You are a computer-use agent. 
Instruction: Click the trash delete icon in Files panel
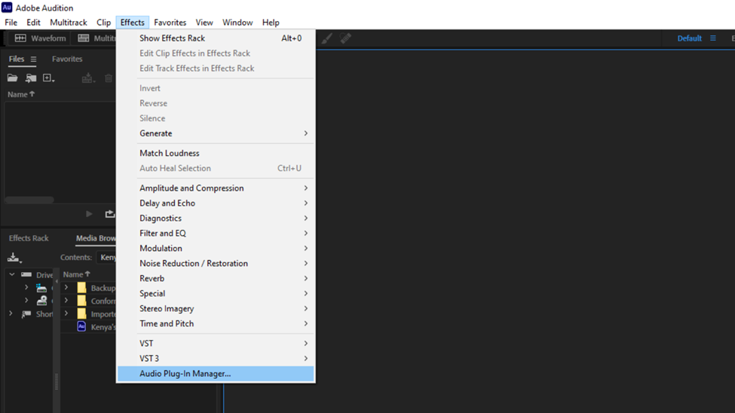click(x=109, y=78)
